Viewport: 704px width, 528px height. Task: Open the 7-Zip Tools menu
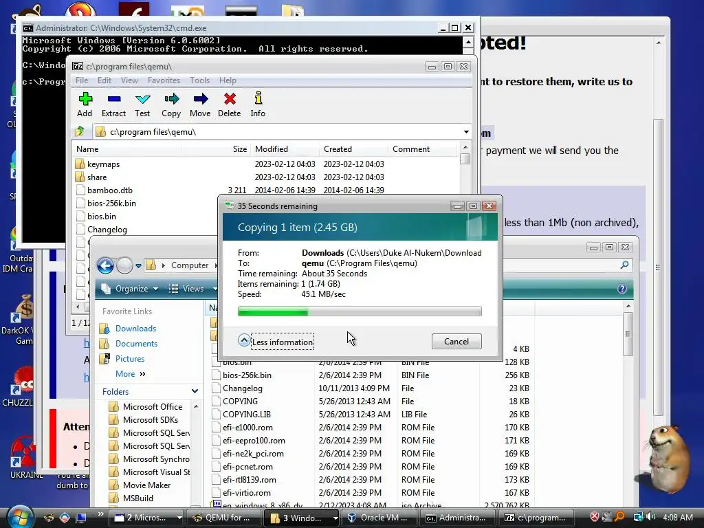coord(199,80)
